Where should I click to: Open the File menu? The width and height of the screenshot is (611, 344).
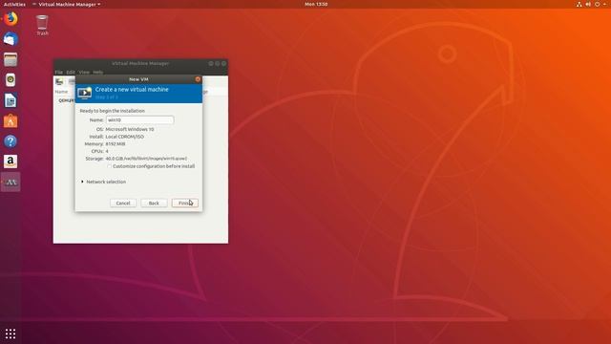coord(59,73)
